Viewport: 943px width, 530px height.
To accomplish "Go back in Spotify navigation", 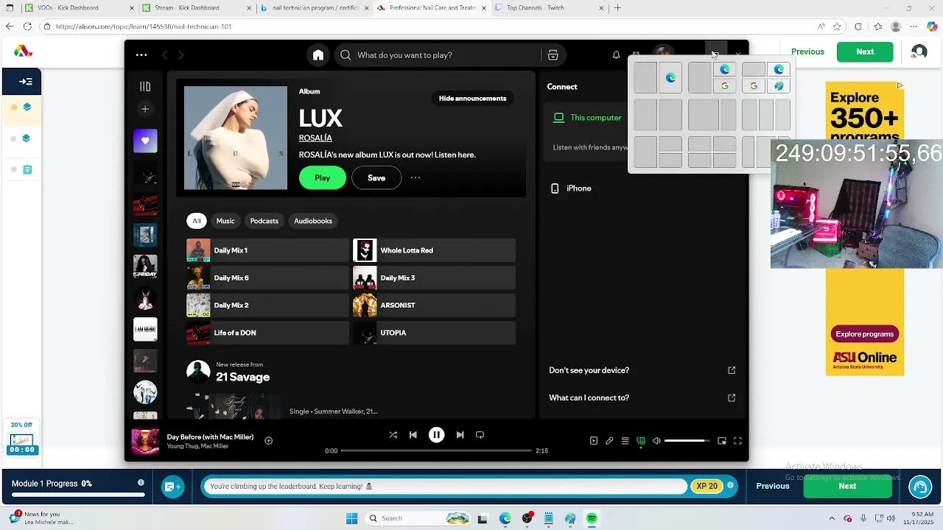I will pyautogui.click(x=165, y=55).
